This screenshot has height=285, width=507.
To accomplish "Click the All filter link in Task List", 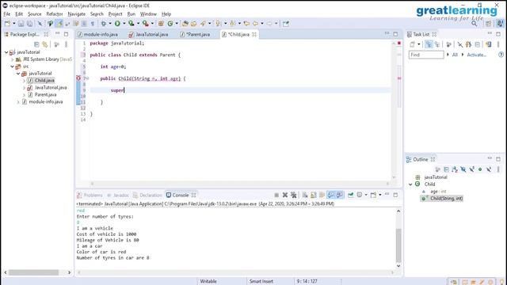I will pyautogui.click(x=455, y=55).
